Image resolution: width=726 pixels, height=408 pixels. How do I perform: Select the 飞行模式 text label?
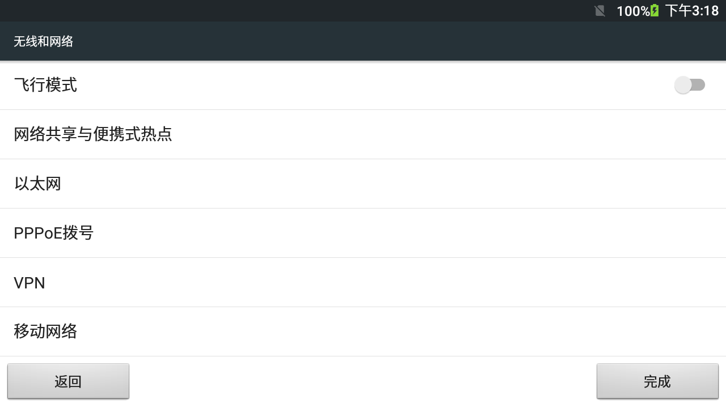coord(45,85)
